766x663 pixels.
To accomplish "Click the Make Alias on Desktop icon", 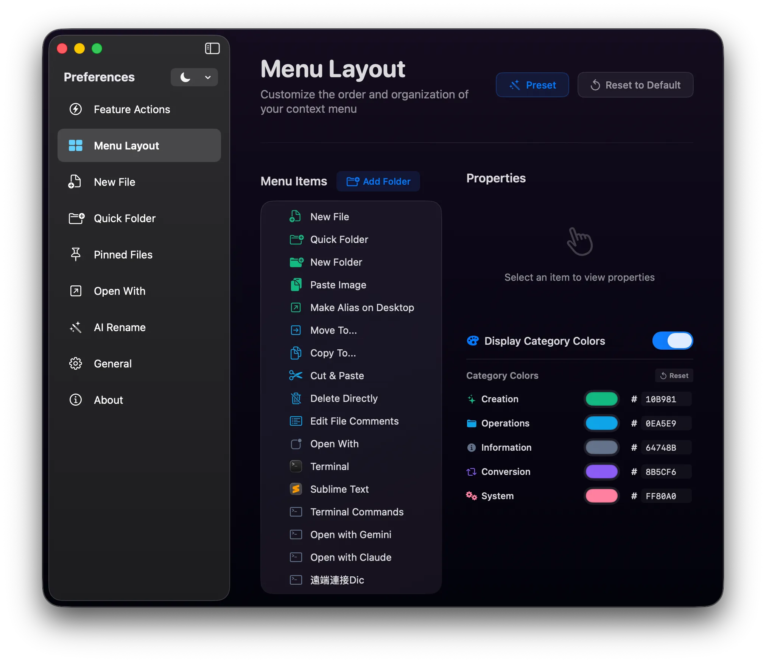I will (x=296, y=307).
